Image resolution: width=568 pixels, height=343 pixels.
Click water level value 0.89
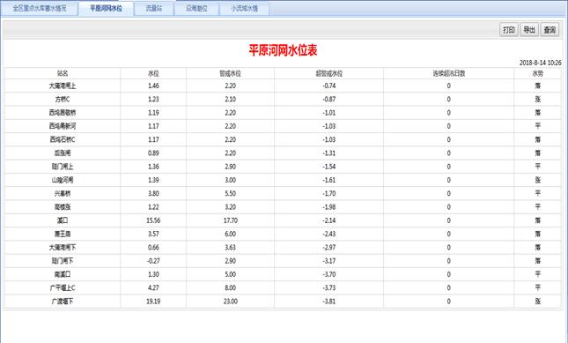tap(153, 153)
